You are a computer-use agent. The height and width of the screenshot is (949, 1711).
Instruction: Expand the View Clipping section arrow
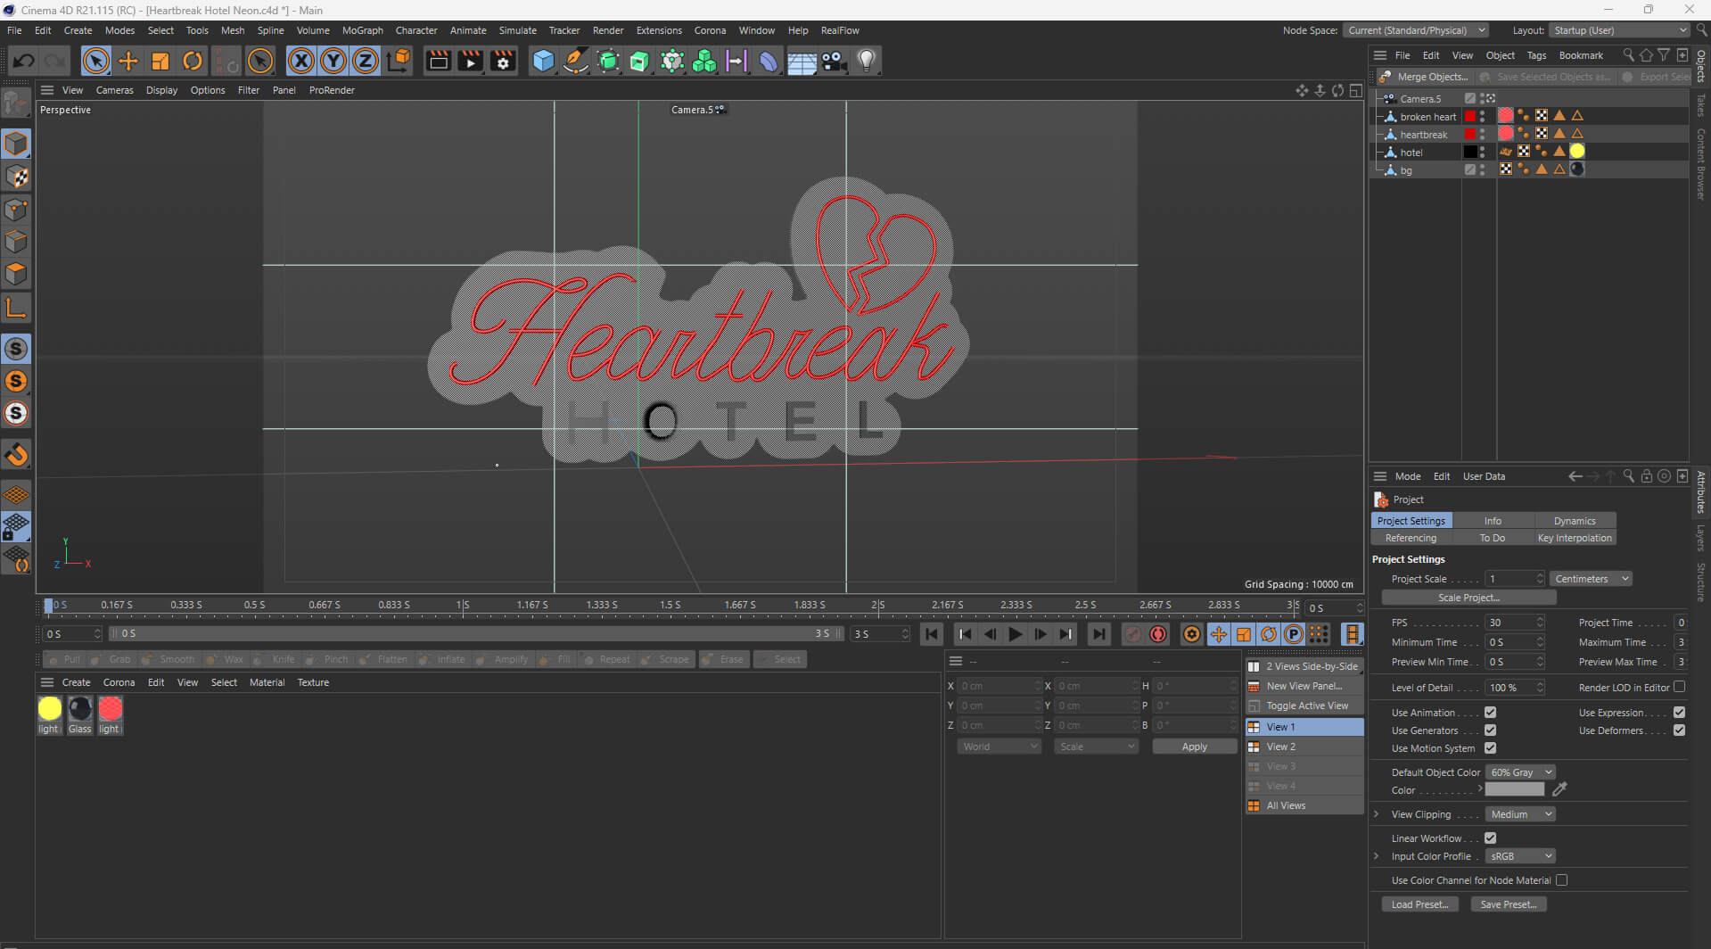point(1377,814)
